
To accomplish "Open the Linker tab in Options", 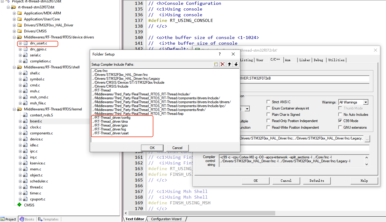I will [x=305, y=60].
